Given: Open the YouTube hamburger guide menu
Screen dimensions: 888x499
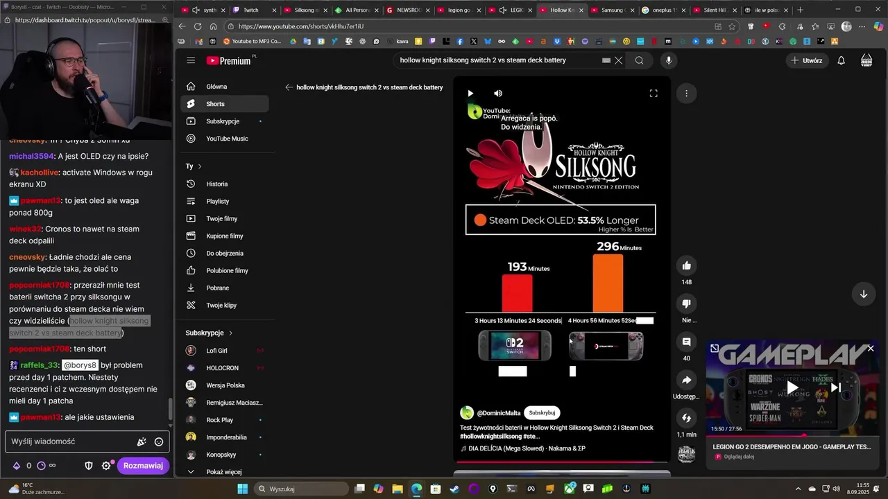Looking at the screenshot, I should click(191, 60).
